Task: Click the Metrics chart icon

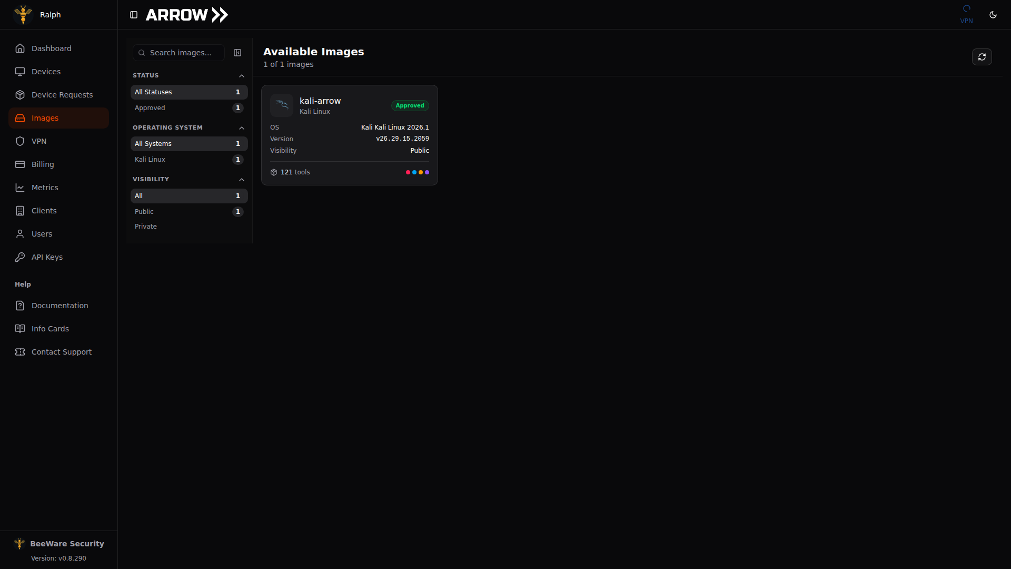Action: (x=20, y=188)
